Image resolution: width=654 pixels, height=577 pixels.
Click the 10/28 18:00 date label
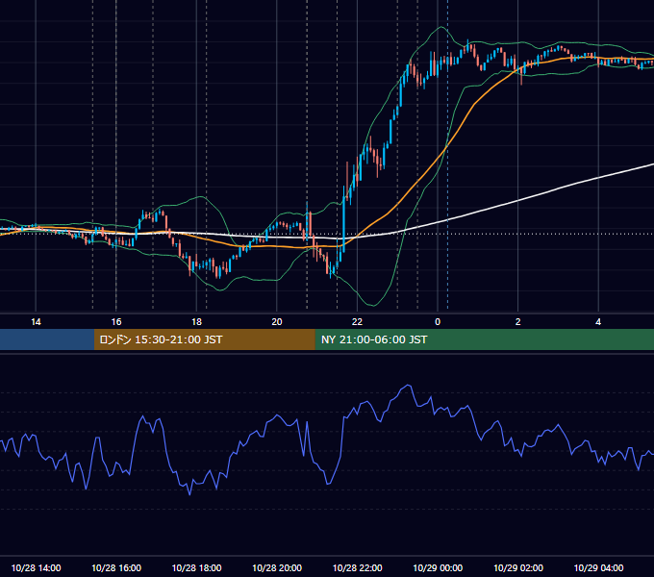pos(196,567)
